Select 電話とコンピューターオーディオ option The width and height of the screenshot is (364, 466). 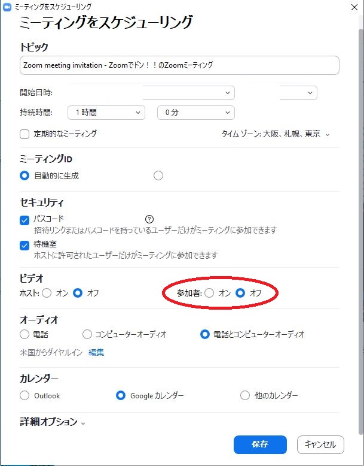pos(204,334)
